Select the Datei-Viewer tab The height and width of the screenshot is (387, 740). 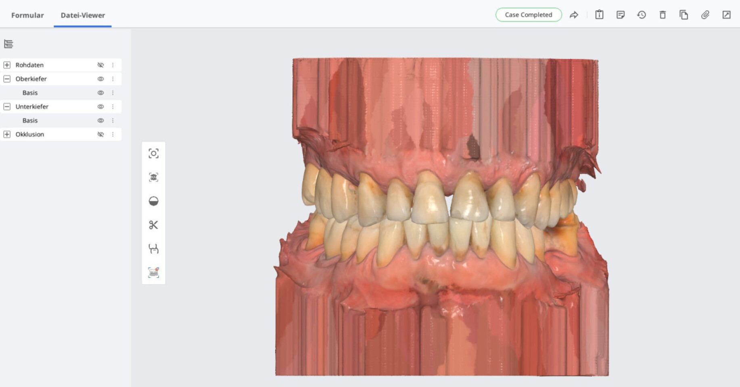coord(83,15)
